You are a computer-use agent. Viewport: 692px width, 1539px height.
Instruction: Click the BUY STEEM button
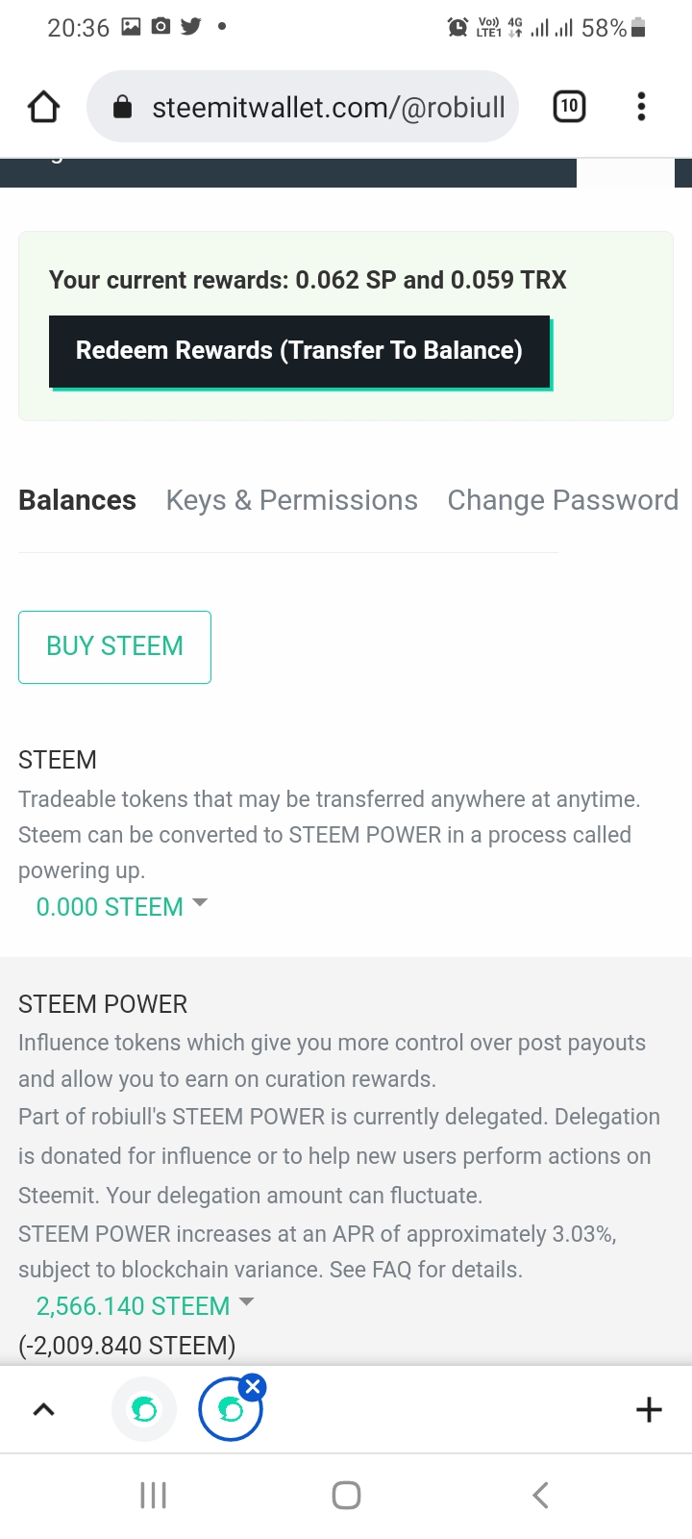point(114,646)
